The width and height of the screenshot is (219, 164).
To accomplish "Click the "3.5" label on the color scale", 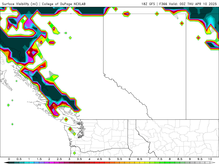I will [x=79, y=159].
